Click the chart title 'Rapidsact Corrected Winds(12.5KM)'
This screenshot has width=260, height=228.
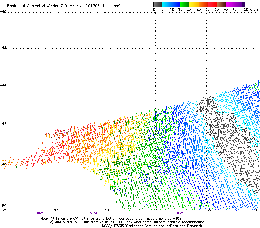pos(40,6)
